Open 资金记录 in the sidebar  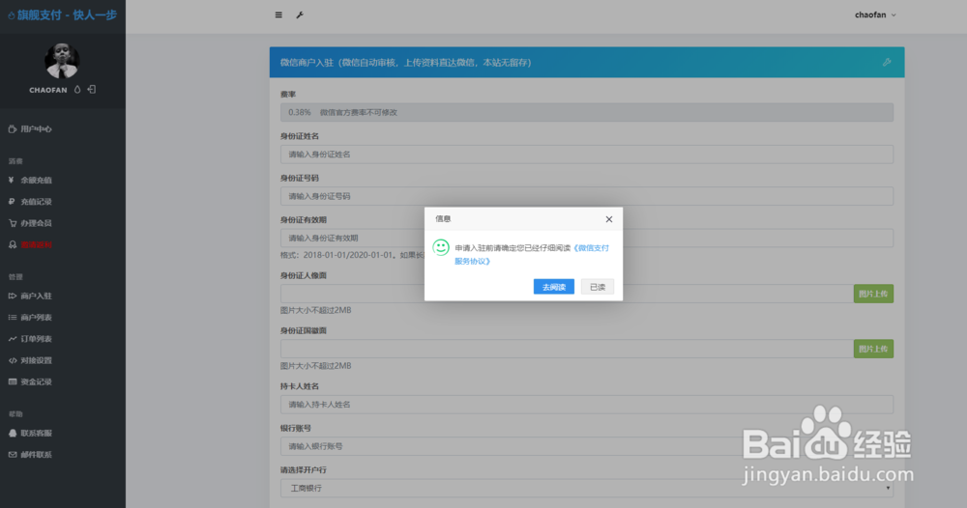coord(30,382)
